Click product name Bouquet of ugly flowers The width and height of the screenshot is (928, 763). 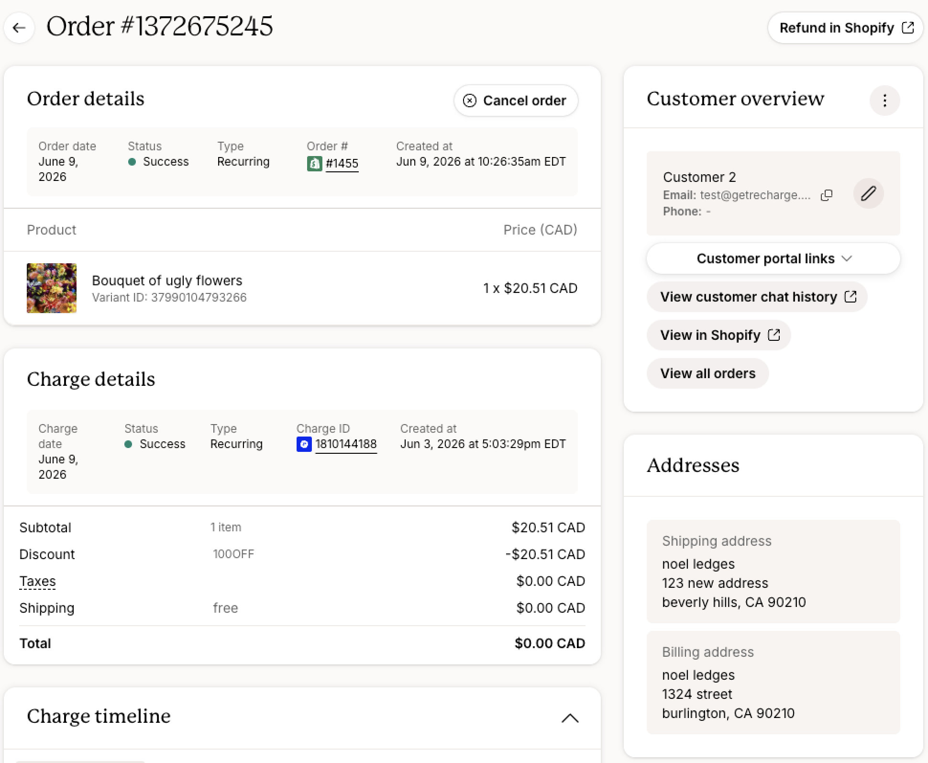[167, 281]
